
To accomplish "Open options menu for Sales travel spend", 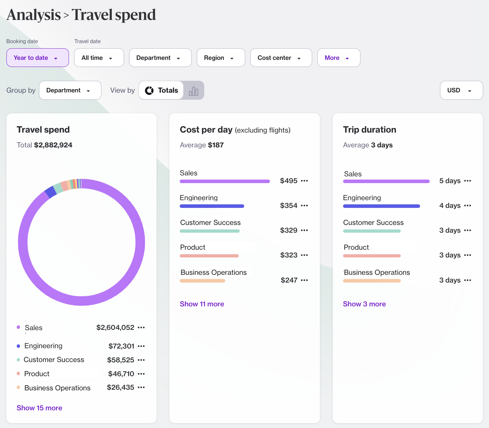I will (x=141, y=328).
